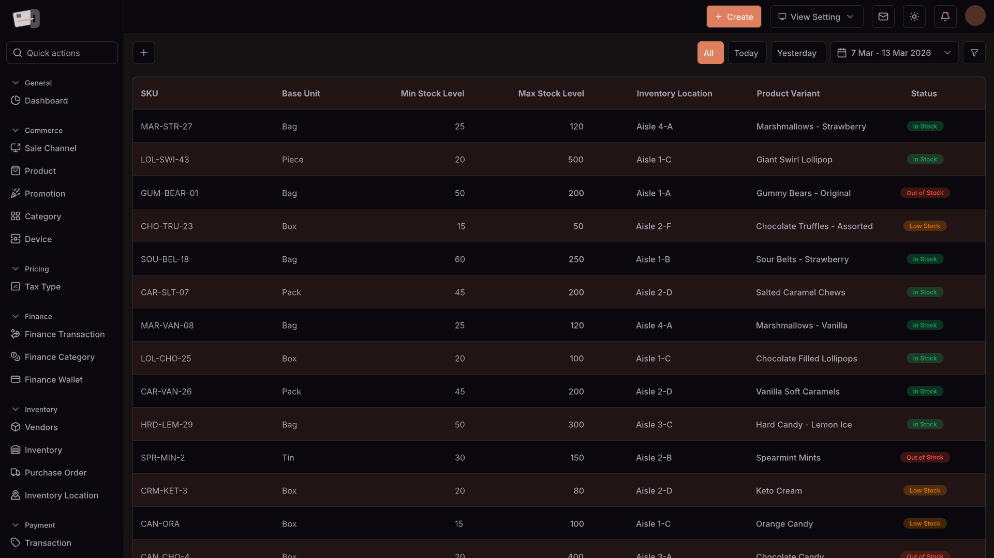Select the Yesterday filter tab

797,53
